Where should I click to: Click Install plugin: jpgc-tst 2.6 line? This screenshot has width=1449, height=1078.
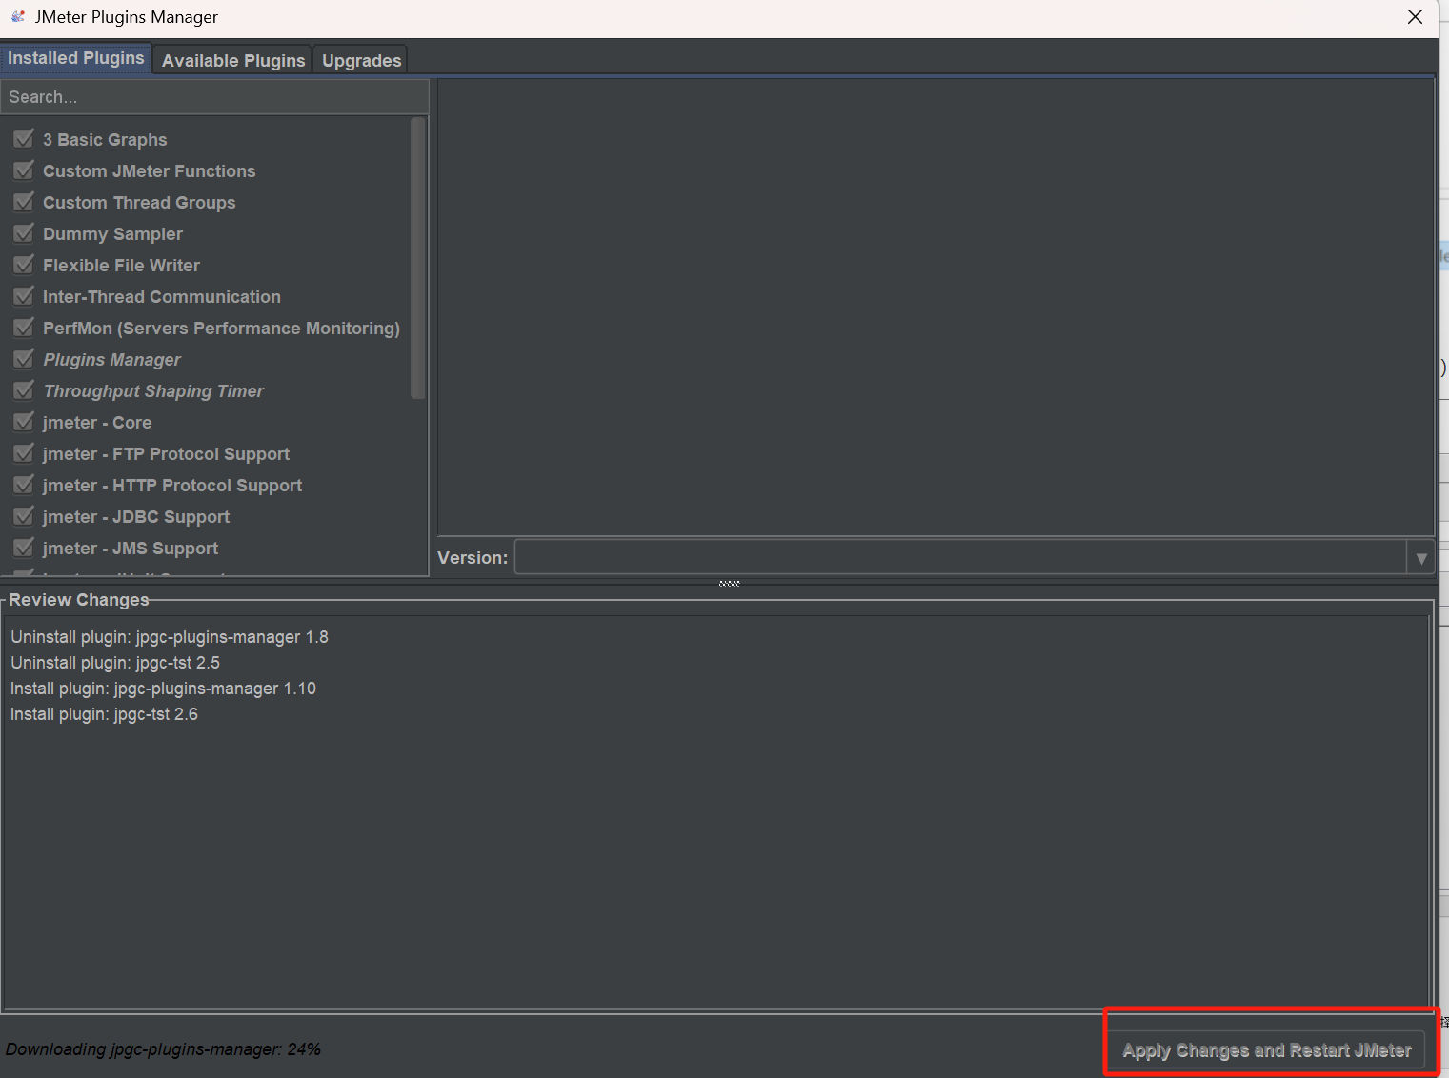pos(104,714)
